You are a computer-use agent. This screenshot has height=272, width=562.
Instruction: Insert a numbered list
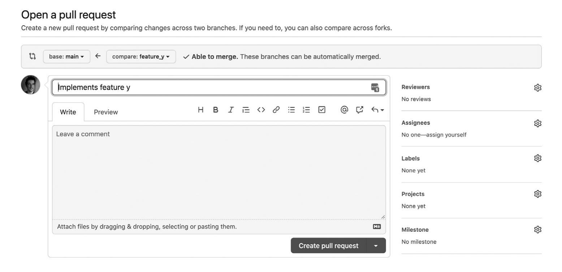[306, 110]
